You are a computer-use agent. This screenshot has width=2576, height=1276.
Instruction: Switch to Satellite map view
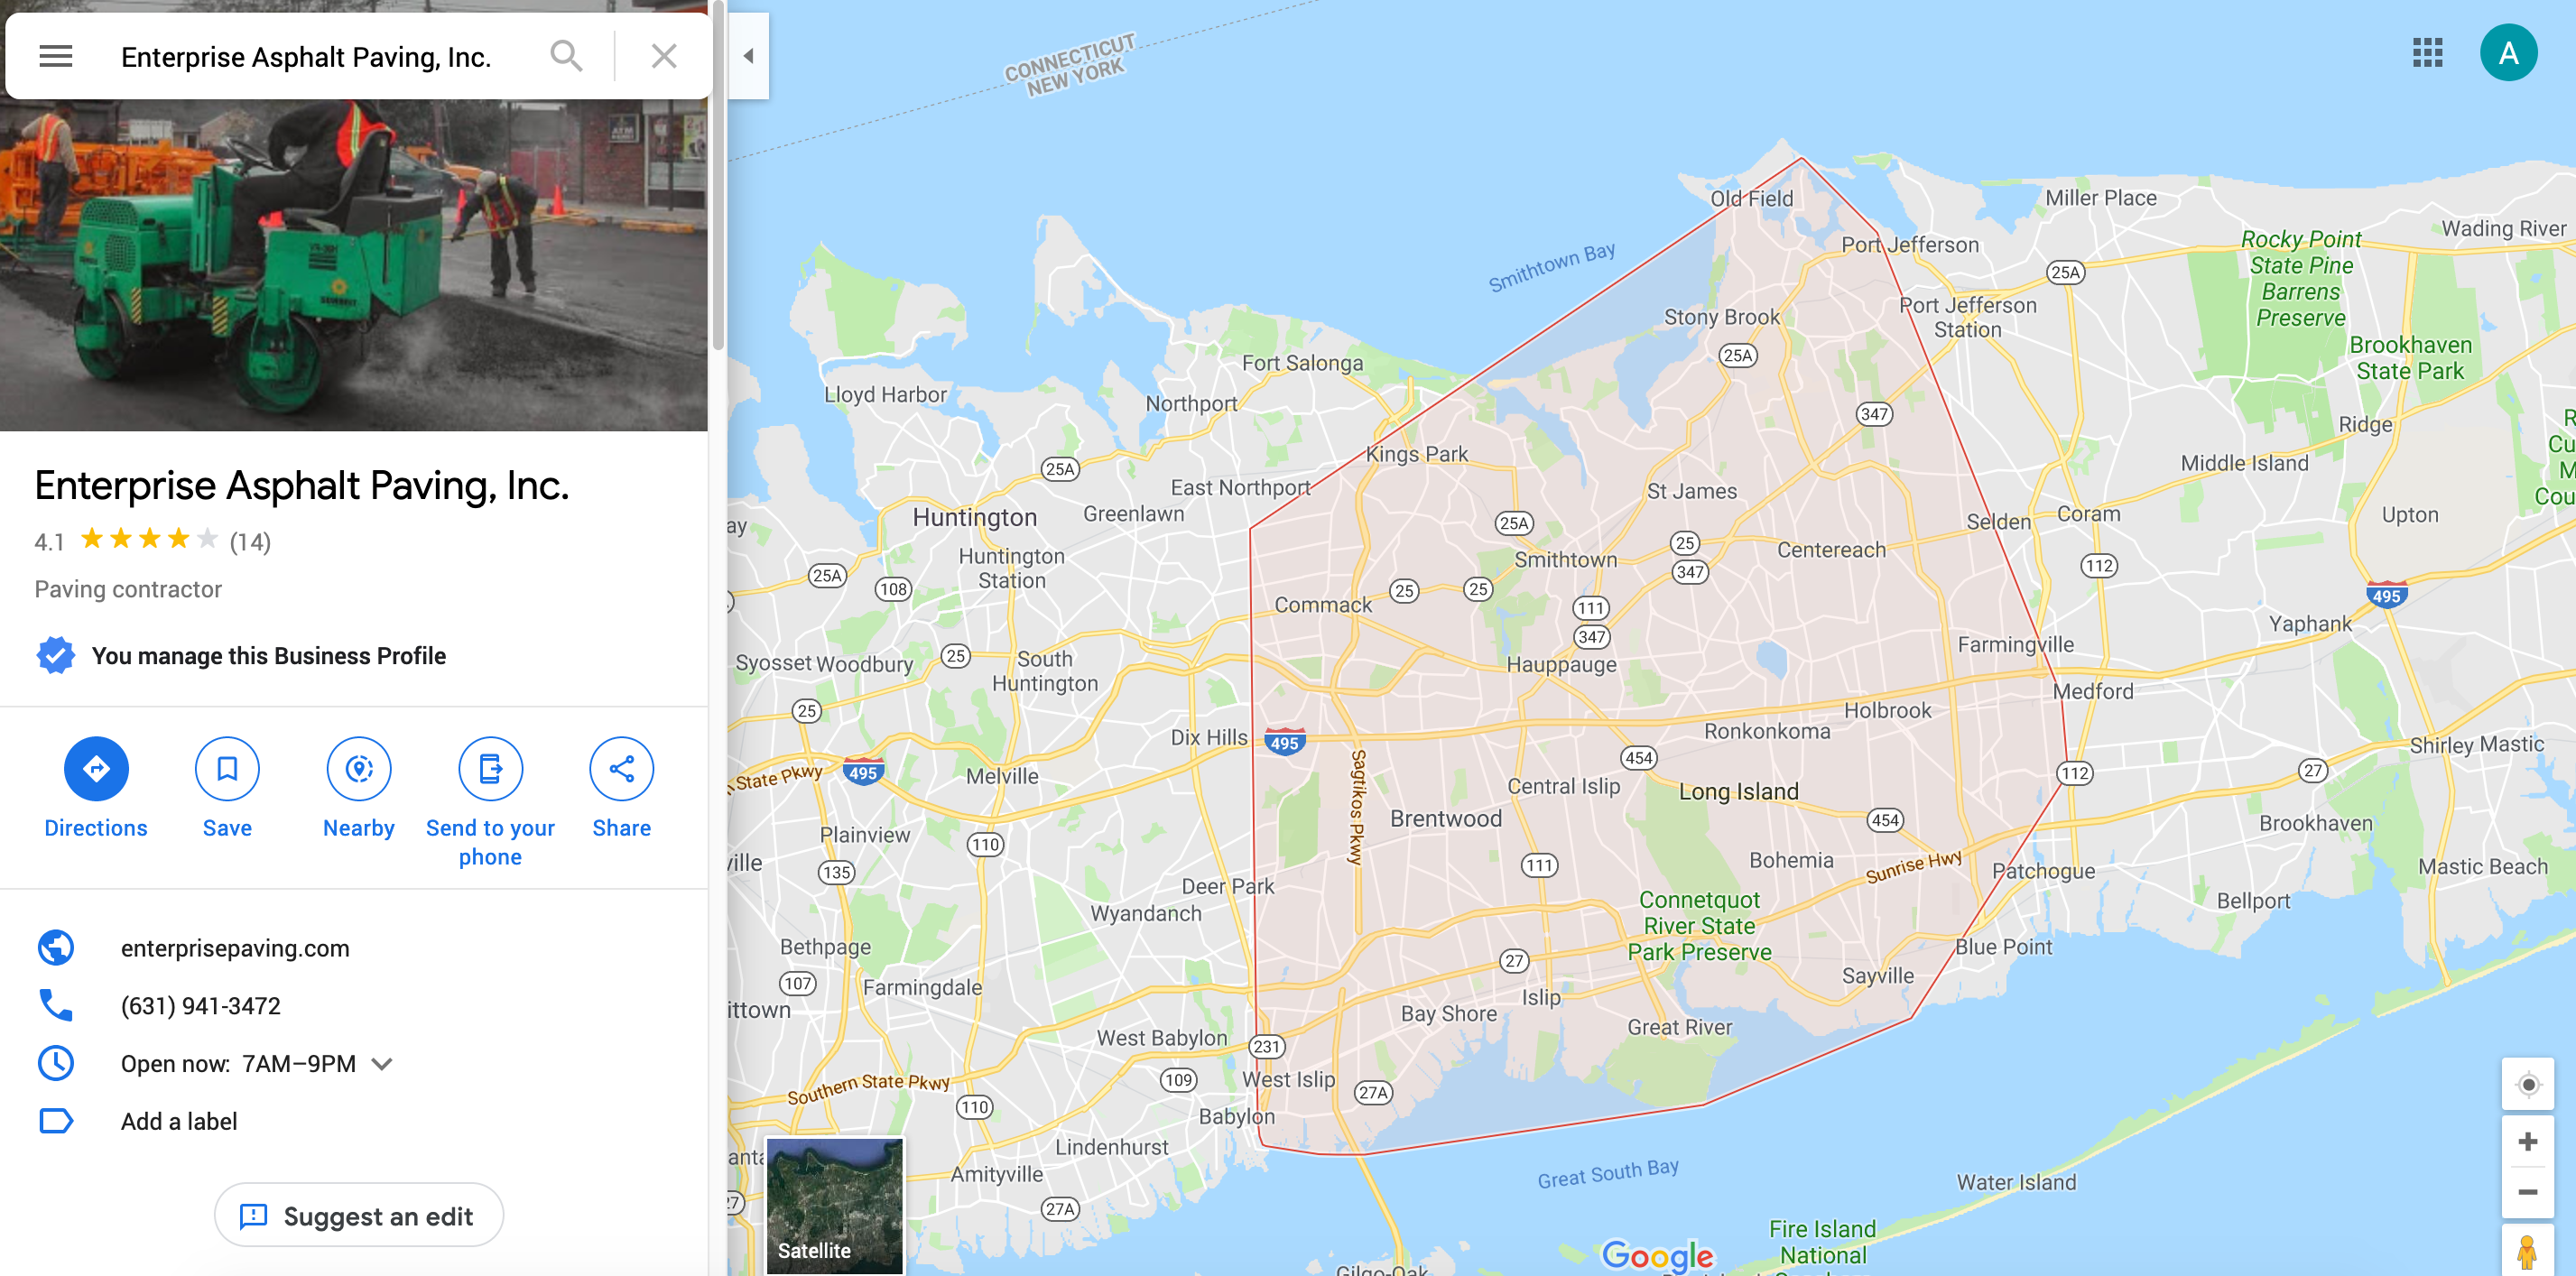834,1206
